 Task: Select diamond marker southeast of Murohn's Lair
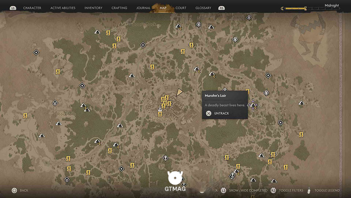click(x=280, y=122)
